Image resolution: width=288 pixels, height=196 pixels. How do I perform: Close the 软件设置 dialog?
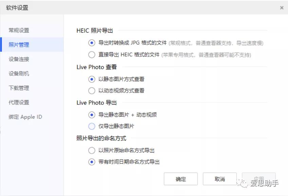(x=282, y=7)
